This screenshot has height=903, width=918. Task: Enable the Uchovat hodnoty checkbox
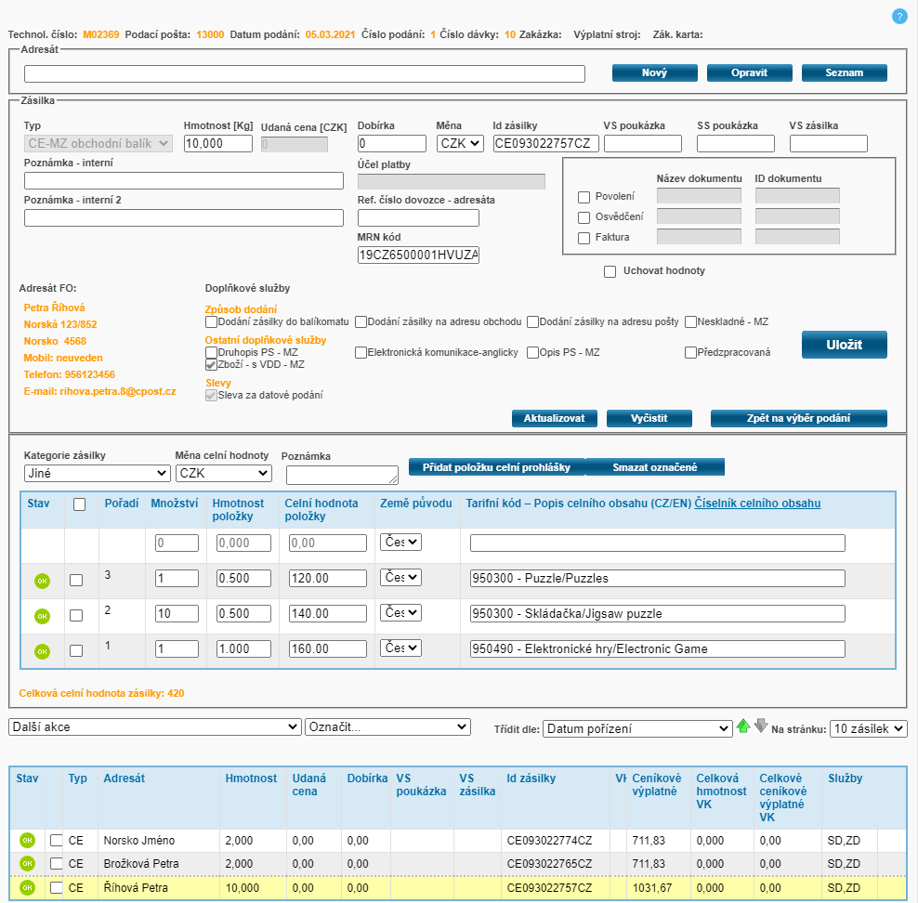(x=610, y=271)
